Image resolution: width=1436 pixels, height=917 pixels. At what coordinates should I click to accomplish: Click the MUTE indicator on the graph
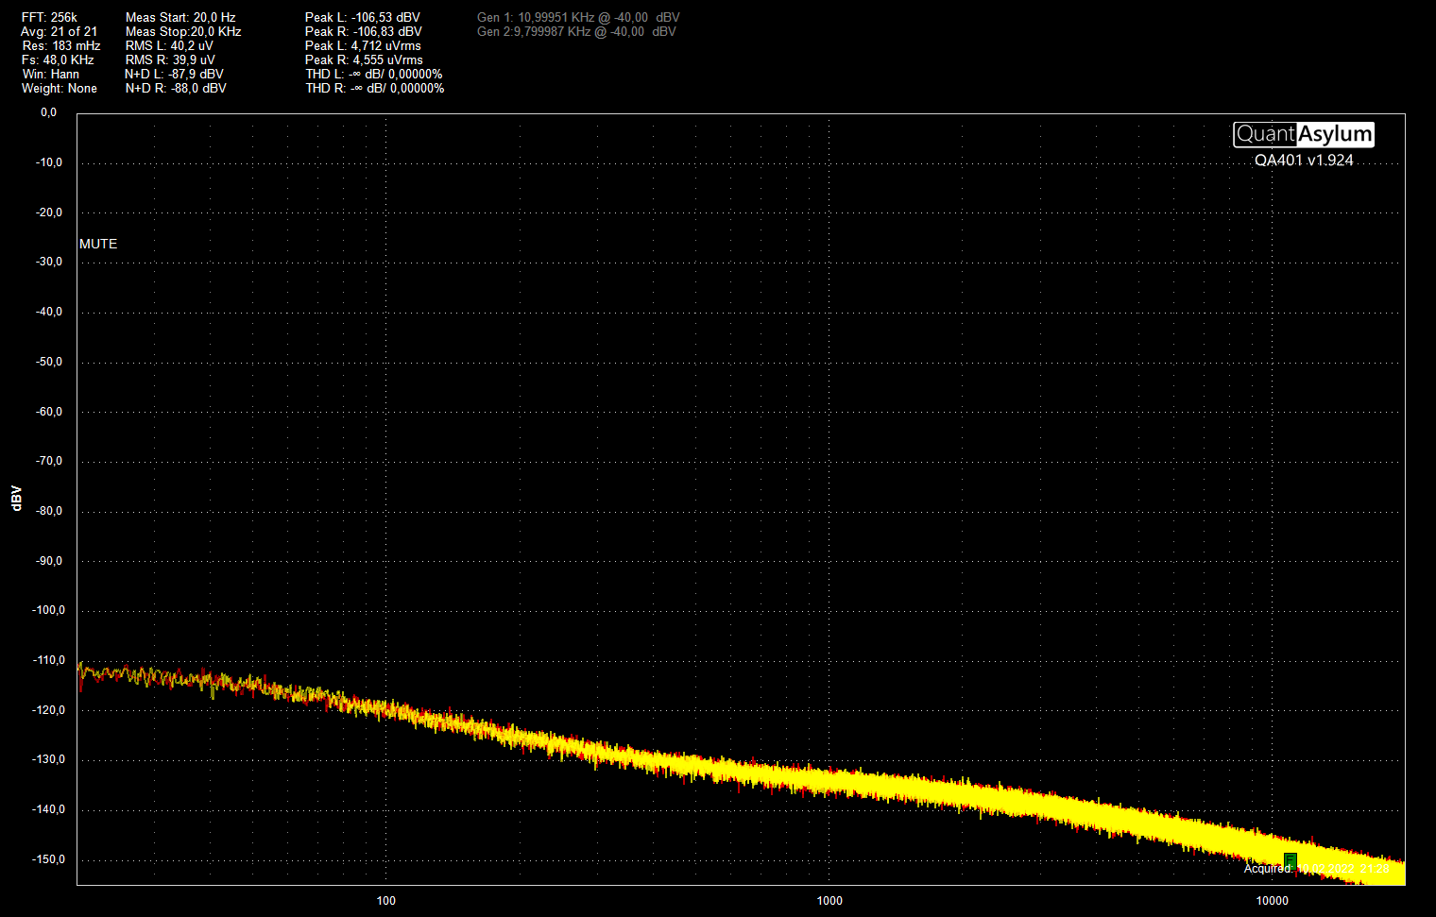pos(98,244)
